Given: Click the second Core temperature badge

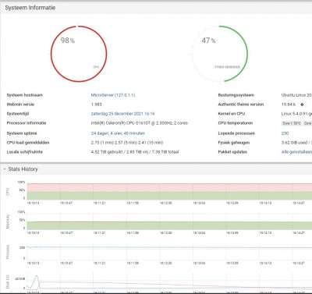Looking at the screenshot, I should point(307,123).
